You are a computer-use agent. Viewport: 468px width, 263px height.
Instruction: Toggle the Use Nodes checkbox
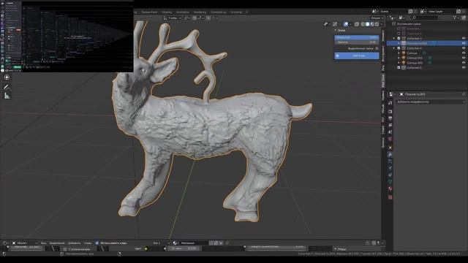tap(97, 243)
